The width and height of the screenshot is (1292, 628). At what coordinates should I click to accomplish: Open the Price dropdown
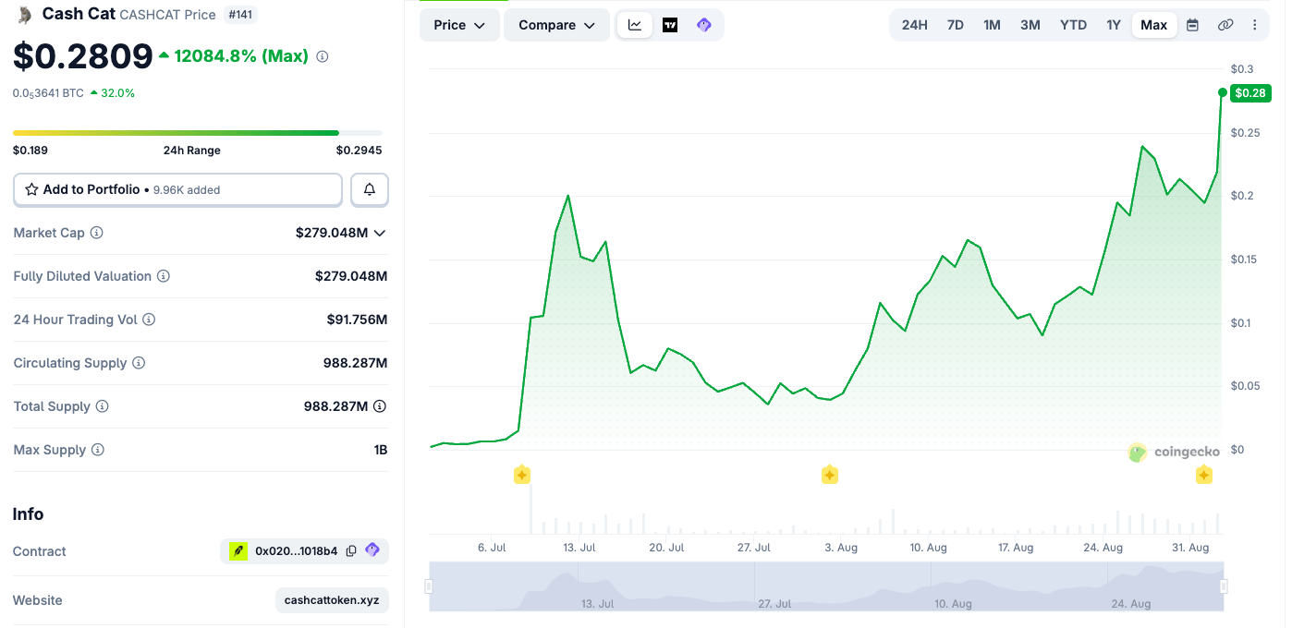tap(459, 25)
